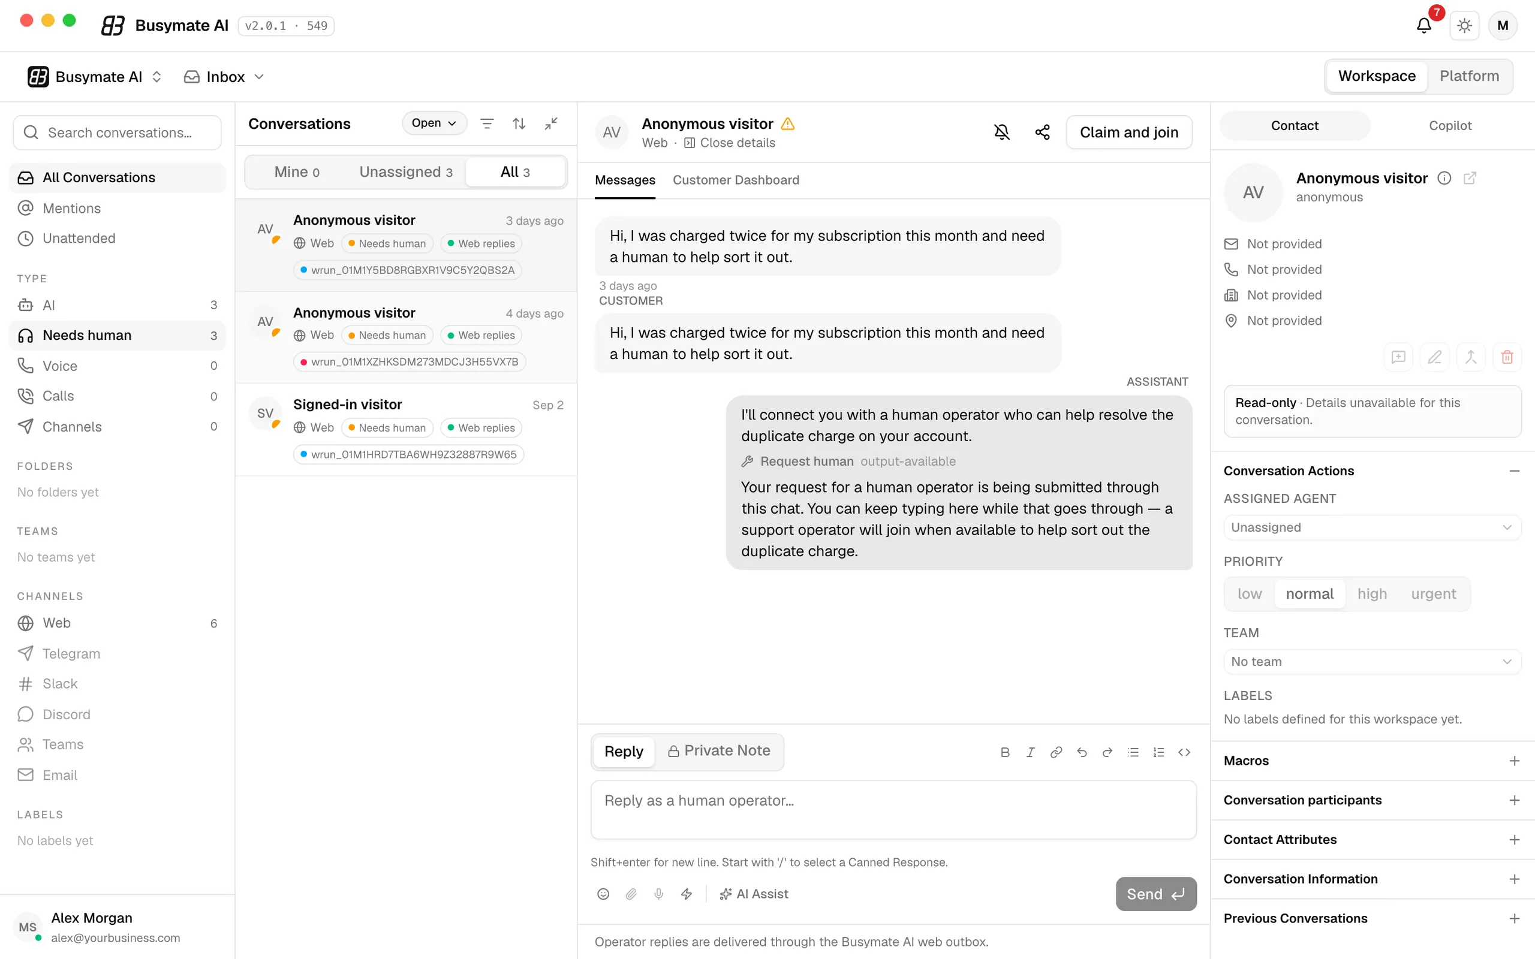Click the filter conversations icon
The width and height of the screenshot is (1535, 959).
(486, 123)
